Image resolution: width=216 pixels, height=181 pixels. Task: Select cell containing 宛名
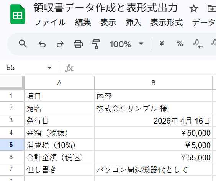(x=59, y=108)
